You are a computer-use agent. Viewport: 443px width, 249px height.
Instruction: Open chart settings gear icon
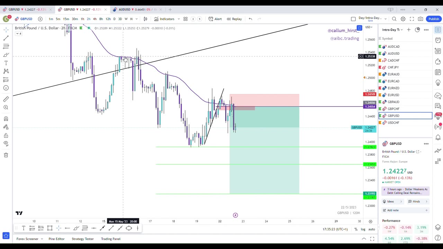(x=403, y=19)
